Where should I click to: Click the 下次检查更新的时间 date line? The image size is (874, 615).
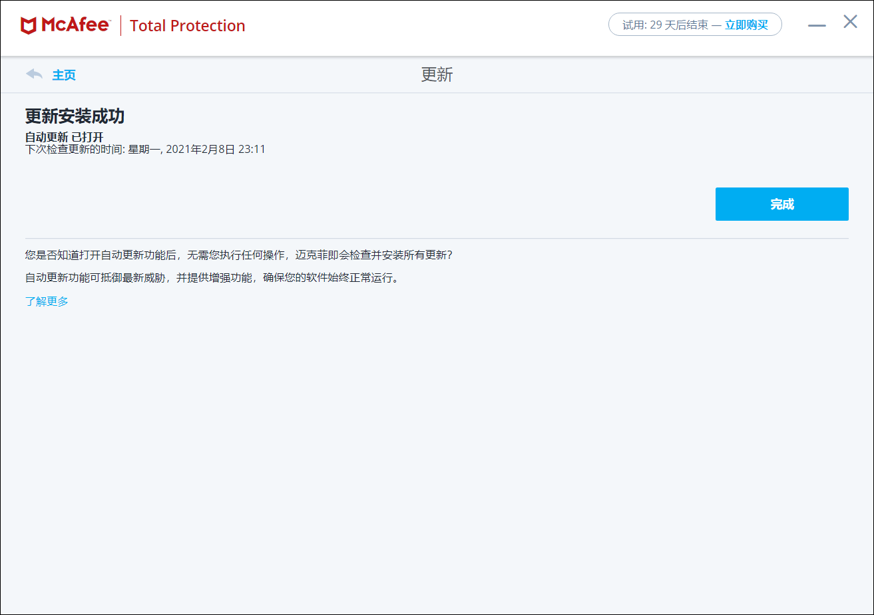pyautogui.click(x=145, y=149)
